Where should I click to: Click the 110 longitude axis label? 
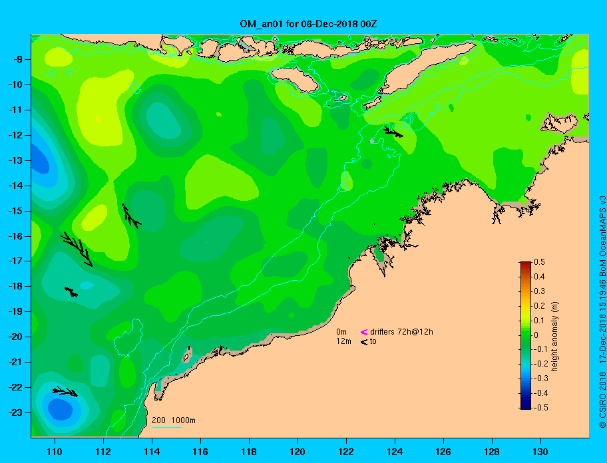(x=55, y=452)
